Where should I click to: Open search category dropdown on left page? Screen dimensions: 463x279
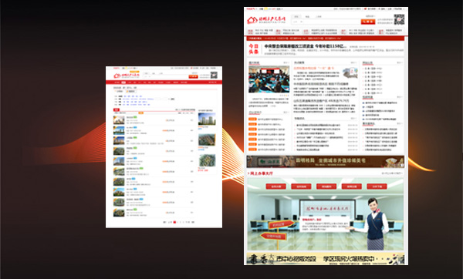click(147, 76)
